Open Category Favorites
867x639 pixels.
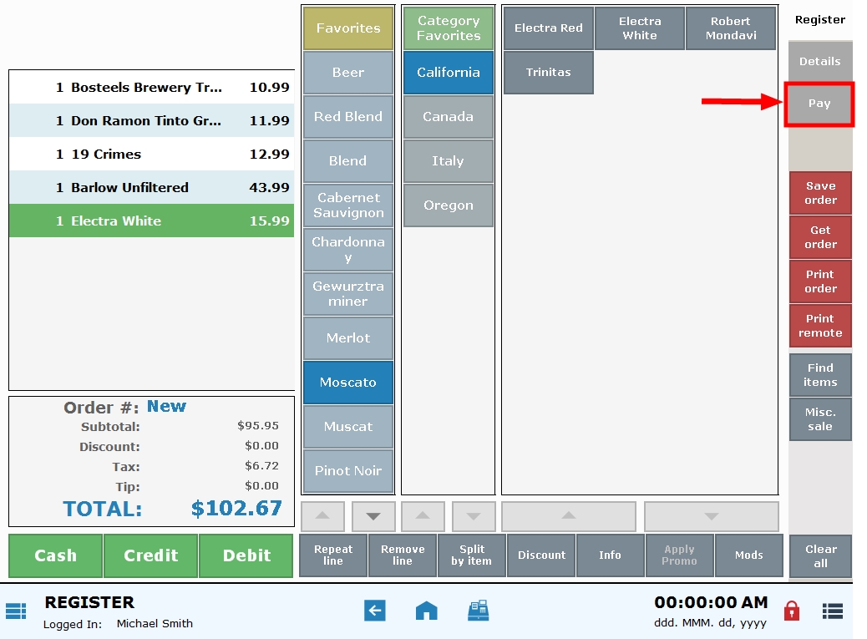tap(449, 28)
